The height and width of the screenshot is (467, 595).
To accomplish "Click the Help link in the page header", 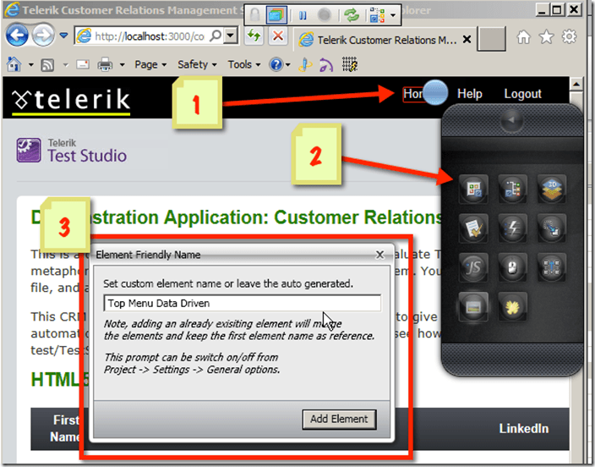I will point(469,93).
